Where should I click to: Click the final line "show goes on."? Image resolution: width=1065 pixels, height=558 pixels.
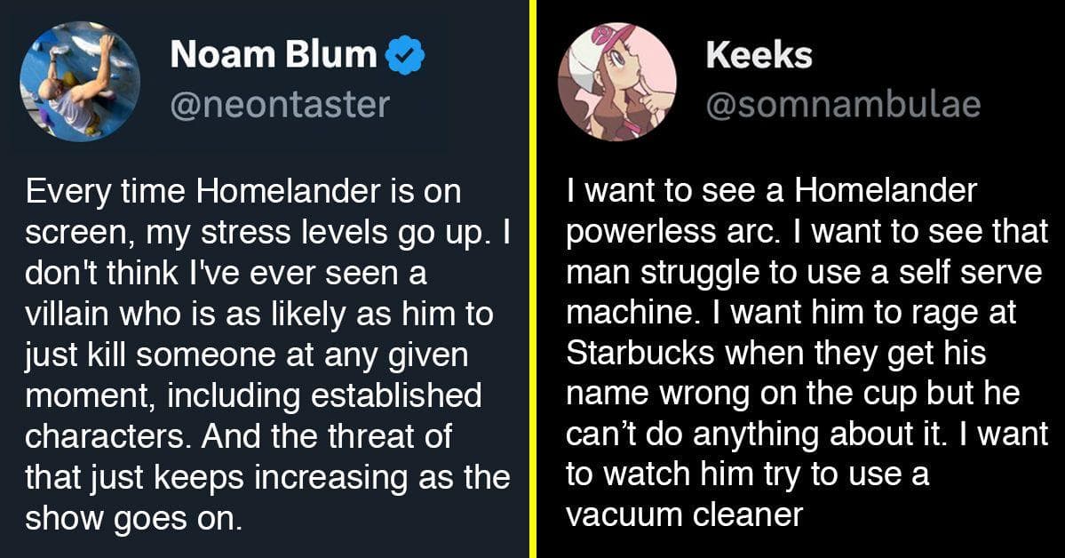point(133,517)
